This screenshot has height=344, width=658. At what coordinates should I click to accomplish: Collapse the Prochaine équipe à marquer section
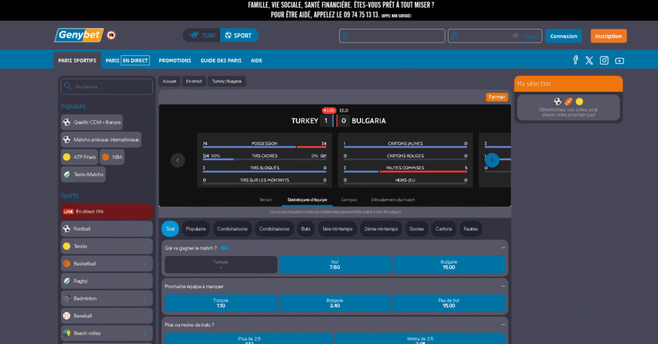click(x=502, y=287)
